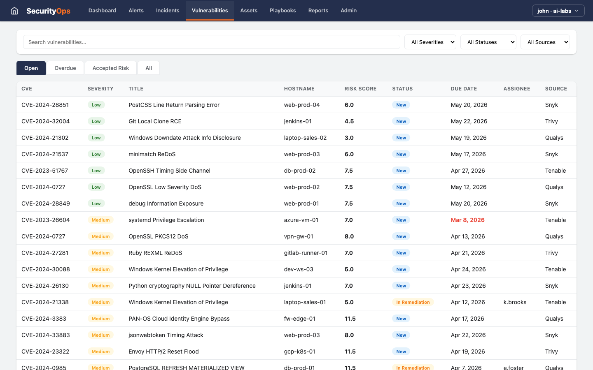Select the All vulnerabilities filter pill
This screenshot has height=370, width=593.
pos(148,68)
